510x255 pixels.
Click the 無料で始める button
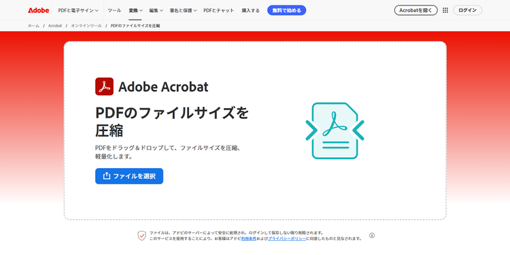coord(286,10)
